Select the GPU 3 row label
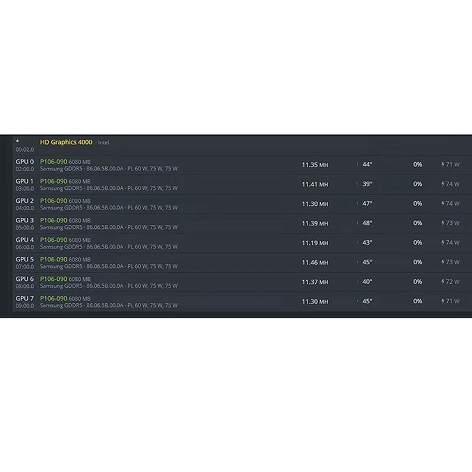This screenshot has width=472, height=472. click(25, 221)
